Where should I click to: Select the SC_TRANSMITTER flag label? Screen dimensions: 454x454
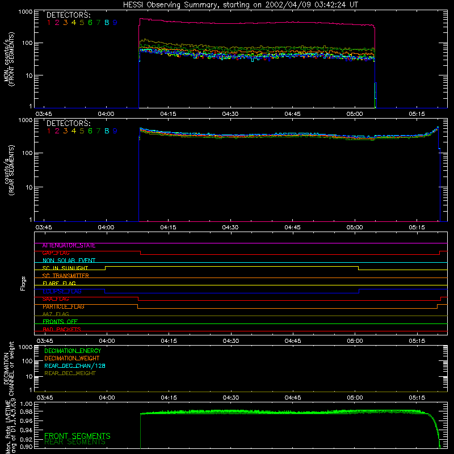65,276
